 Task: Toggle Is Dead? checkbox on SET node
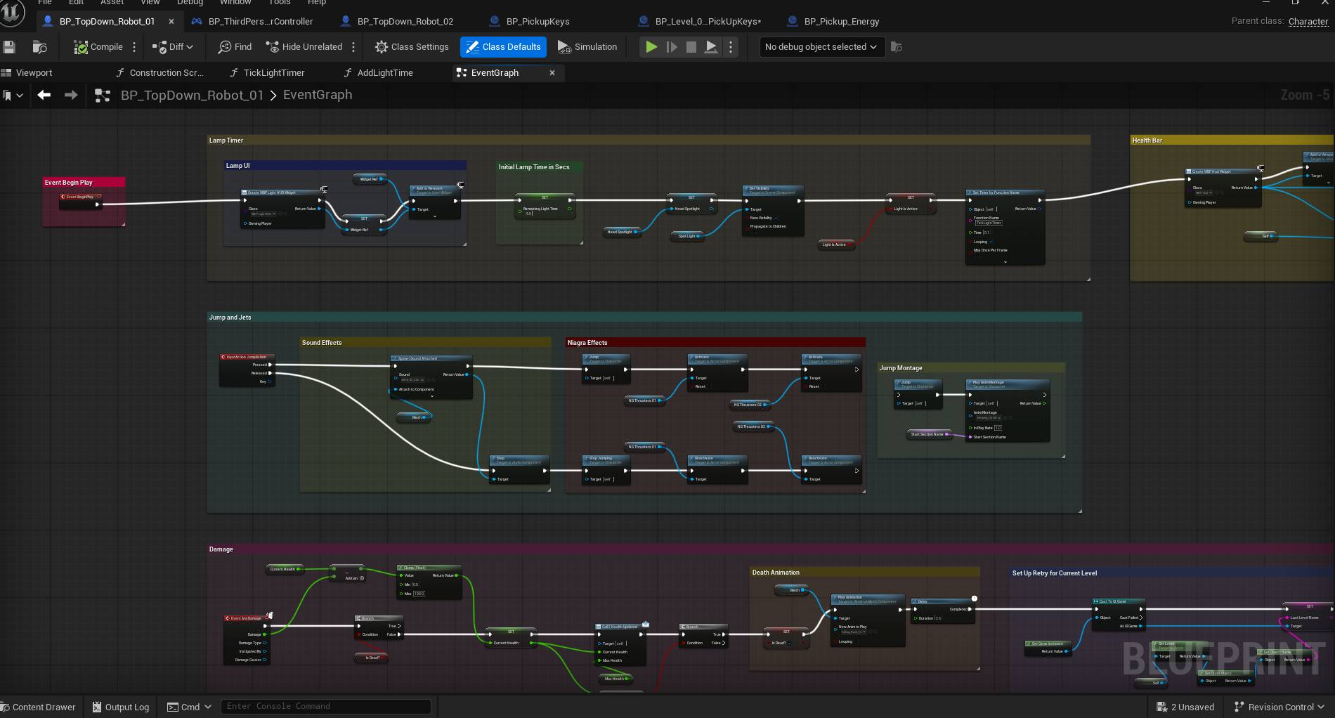pos(790,643)
